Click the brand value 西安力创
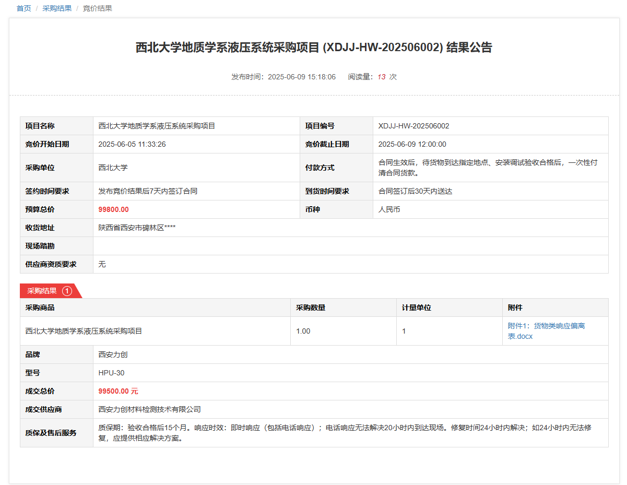 pyautogui.click(x=113, y=354)
